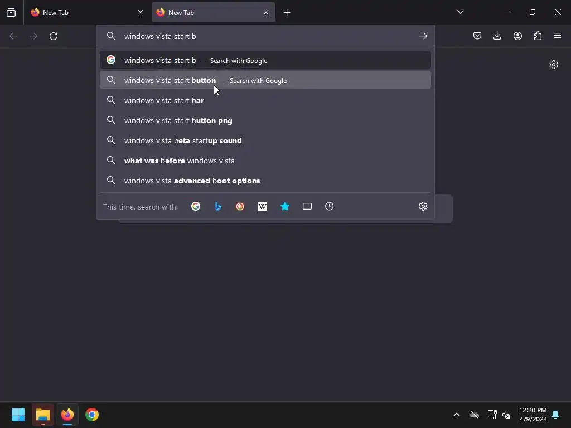
Task: Open search settings gear in dropdown
Action: click(x=423, y=206)
